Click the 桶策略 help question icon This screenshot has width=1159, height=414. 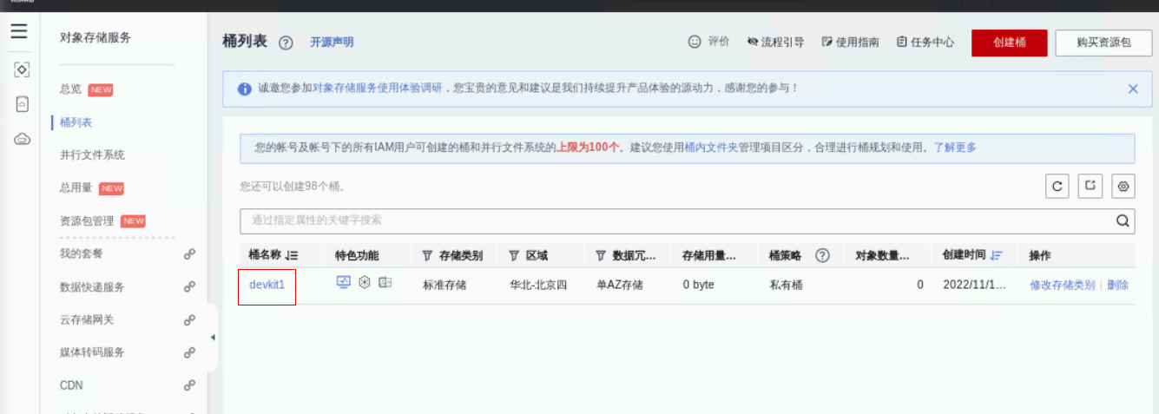pos(822,255)
